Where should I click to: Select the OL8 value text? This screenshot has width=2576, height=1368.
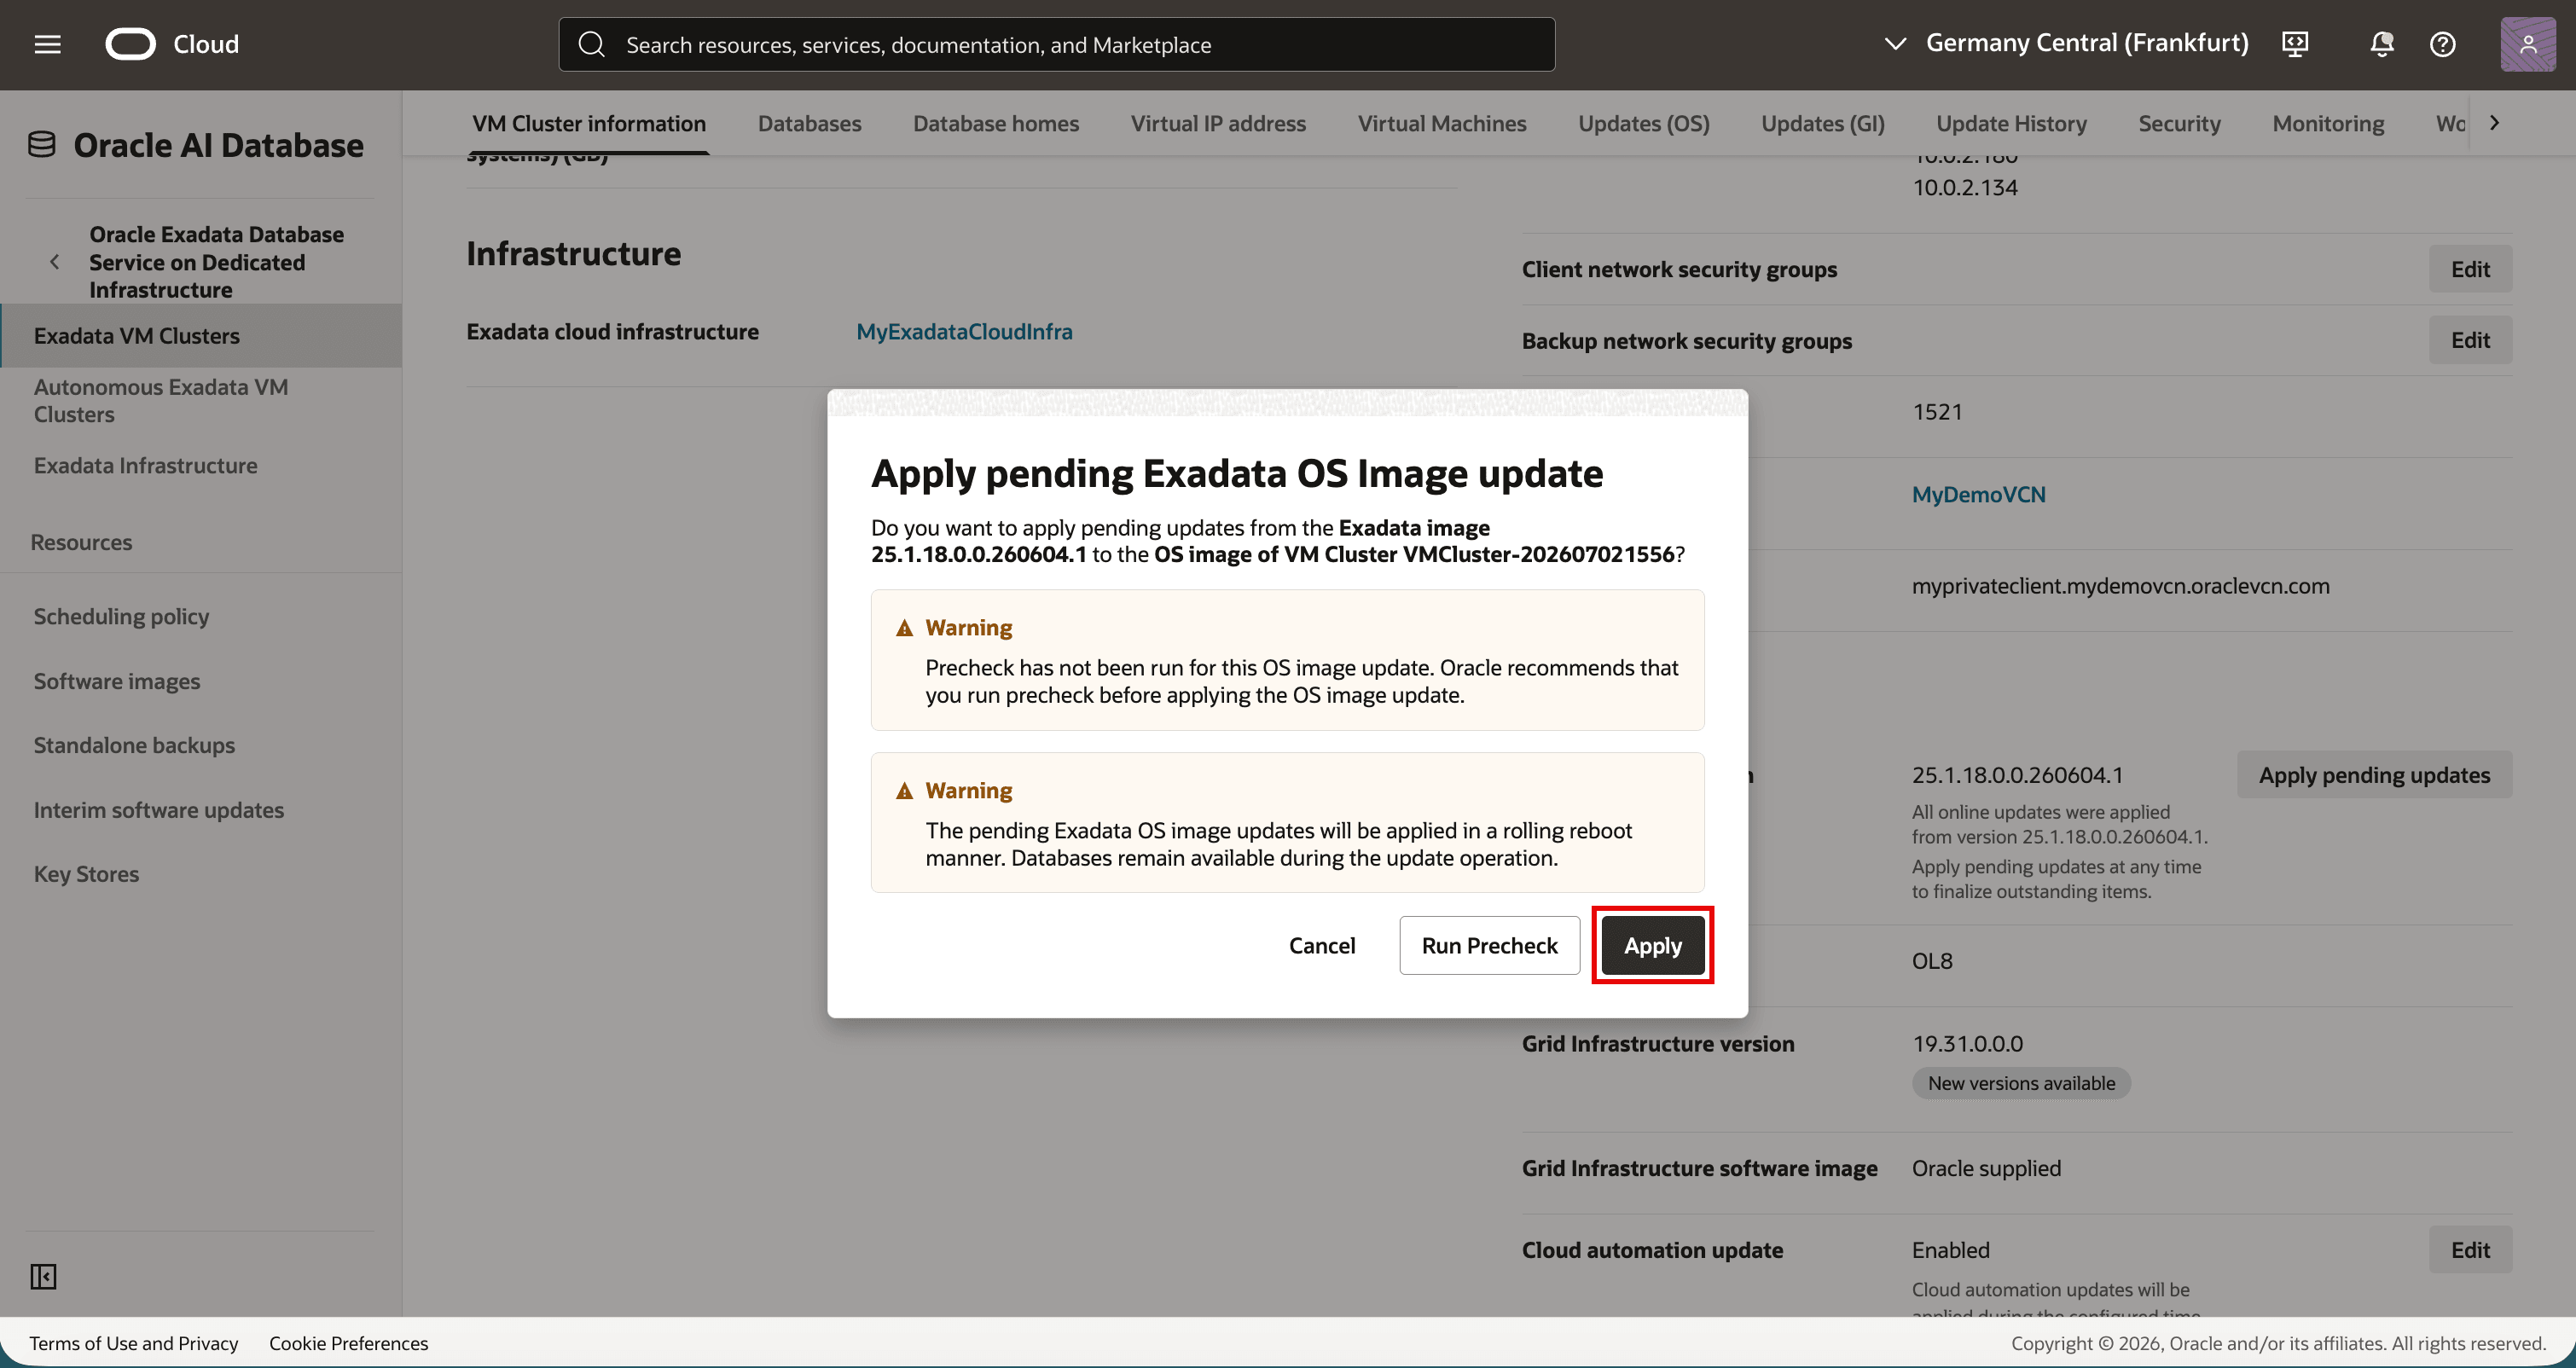pyautogui.click(x=1932, y=961)
